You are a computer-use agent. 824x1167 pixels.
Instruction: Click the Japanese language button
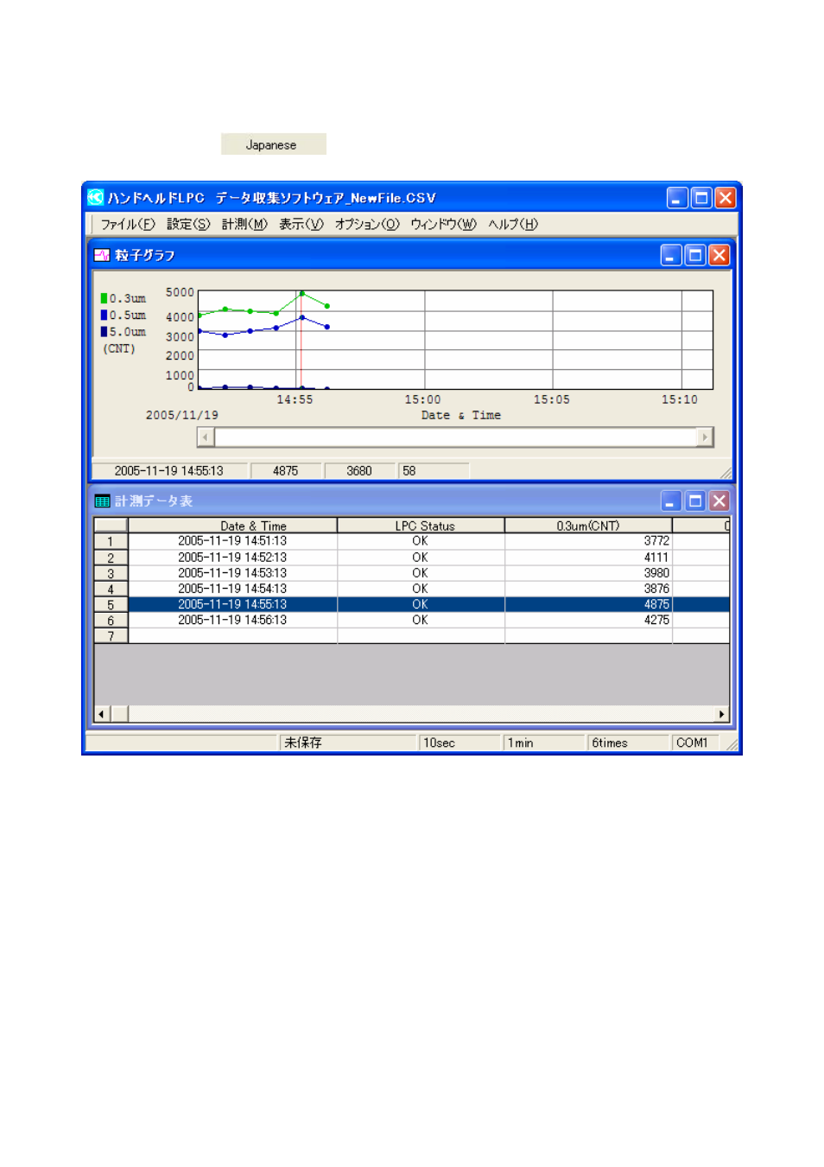[273, 144]
